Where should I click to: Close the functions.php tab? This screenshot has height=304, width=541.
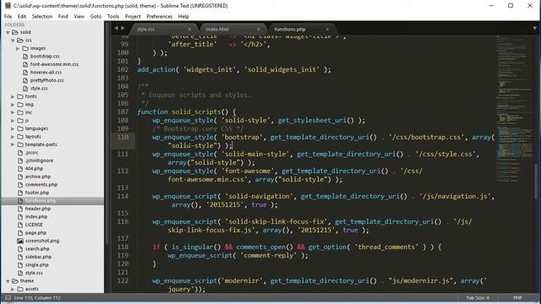[x=327, y=30]
